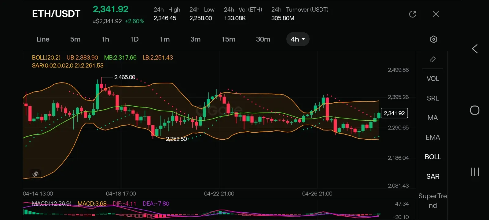489x220 pixels.
Task: Enable the MA indicator
Action: 433,118
